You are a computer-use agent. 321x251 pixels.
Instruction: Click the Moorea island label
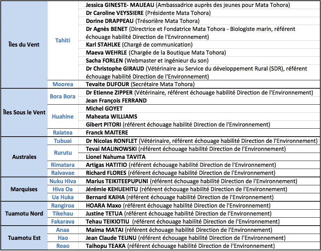63,84
